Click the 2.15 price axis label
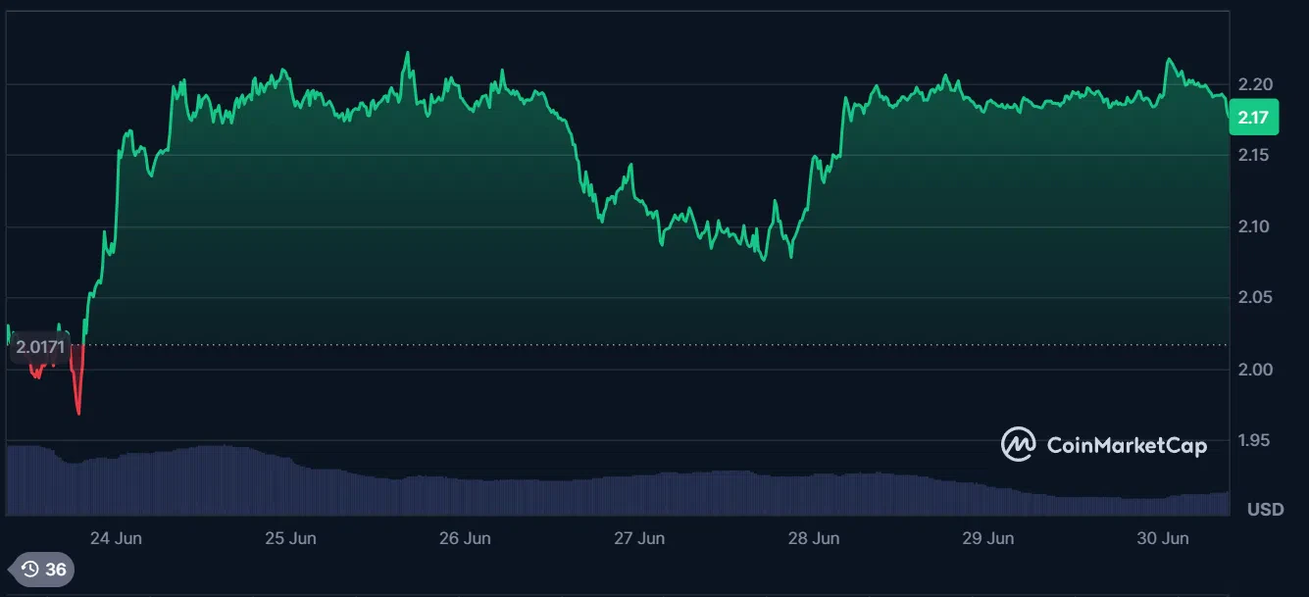The width and height of the screenshot is (1309, 597). coord(1255,155)
